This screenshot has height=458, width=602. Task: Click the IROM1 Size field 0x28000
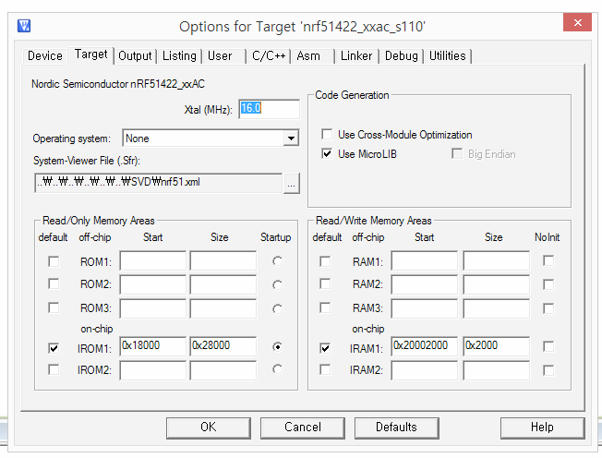click(223, 346)
